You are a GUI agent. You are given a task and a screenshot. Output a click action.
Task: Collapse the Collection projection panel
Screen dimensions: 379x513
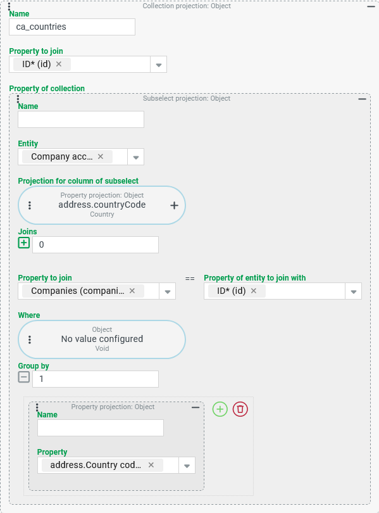(371, 6)
